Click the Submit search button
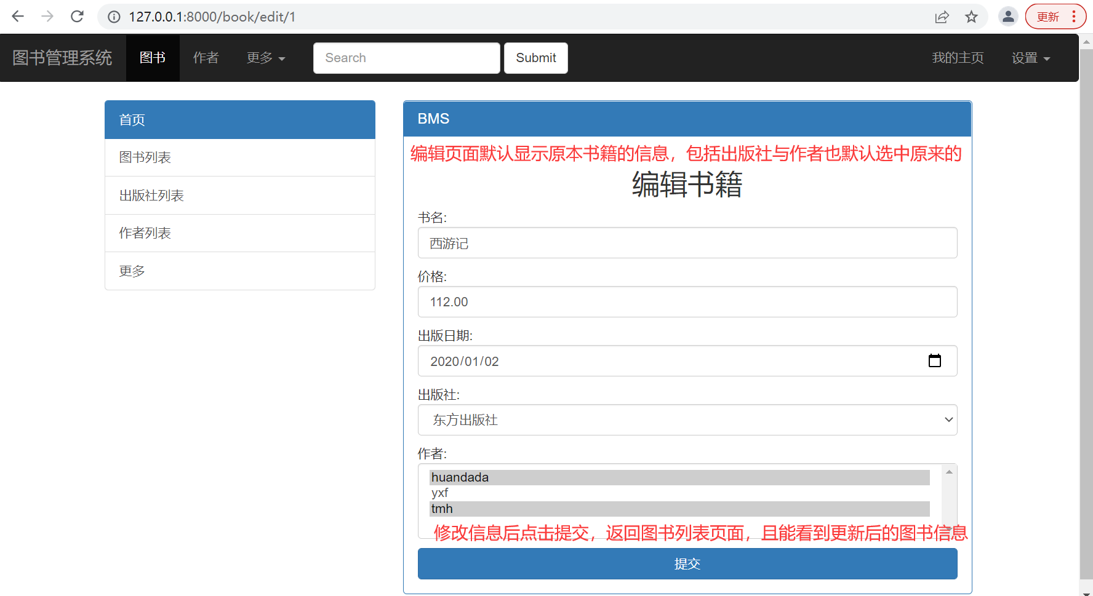1093x596 pixels. pos(536,58)
